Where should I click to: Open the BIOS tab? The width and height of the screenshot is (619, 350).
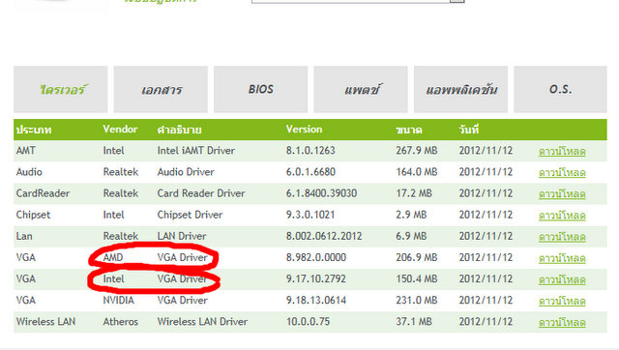(260, 90)
